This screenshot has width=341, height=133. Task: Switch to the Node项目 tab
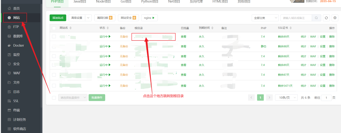click(x=103, y=2)
